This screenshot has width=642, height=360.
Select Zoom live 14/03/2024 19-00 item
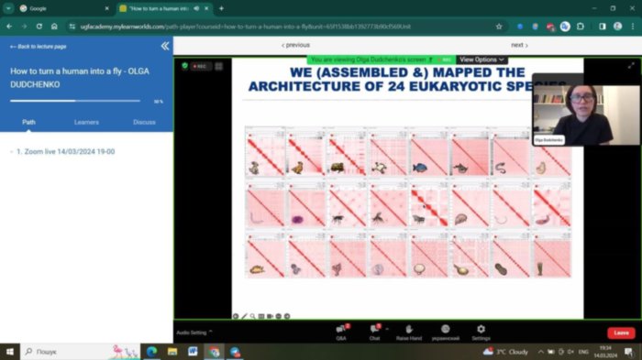[x=65, y=151]
